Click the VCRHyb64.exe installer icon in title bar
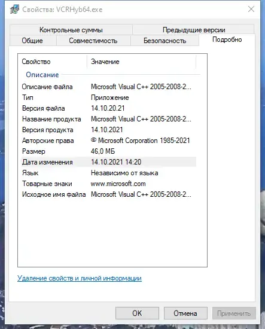This screenshot has width=265, height=329. tap(14, 10)
